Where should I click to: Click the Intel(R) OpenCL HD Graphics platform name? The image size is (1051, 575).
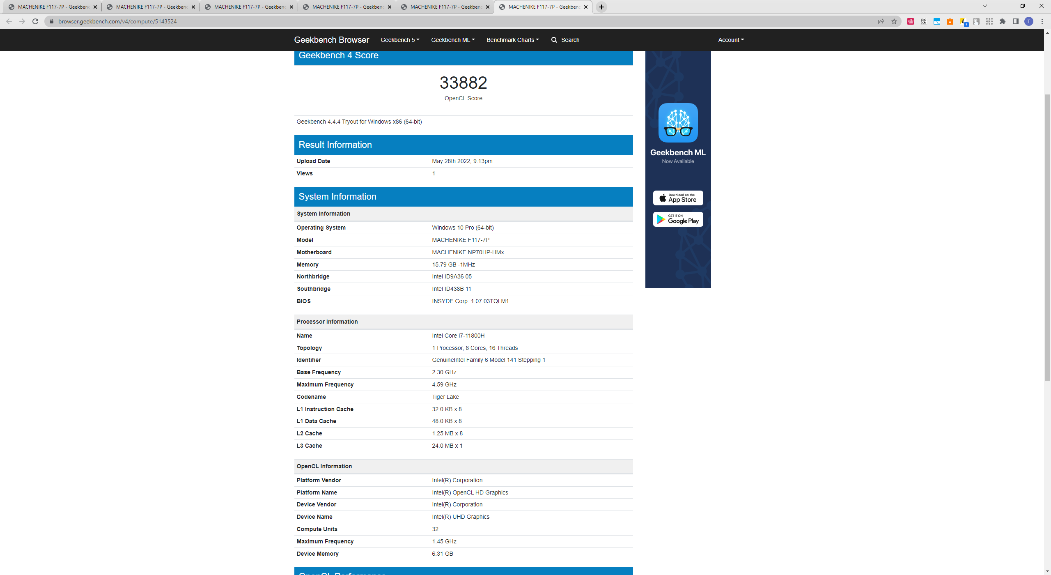point(470,492)
